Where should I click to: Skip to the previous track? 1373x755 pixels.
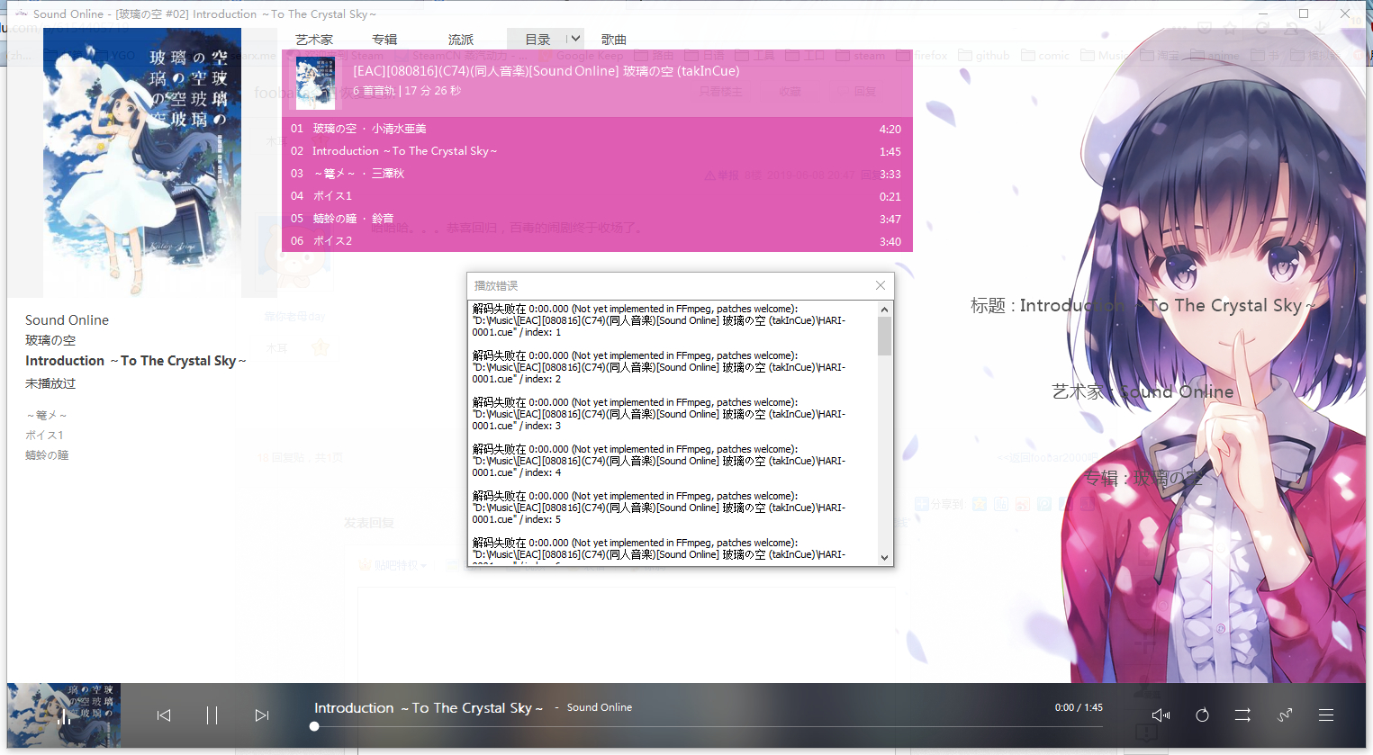tap(163, 715)
